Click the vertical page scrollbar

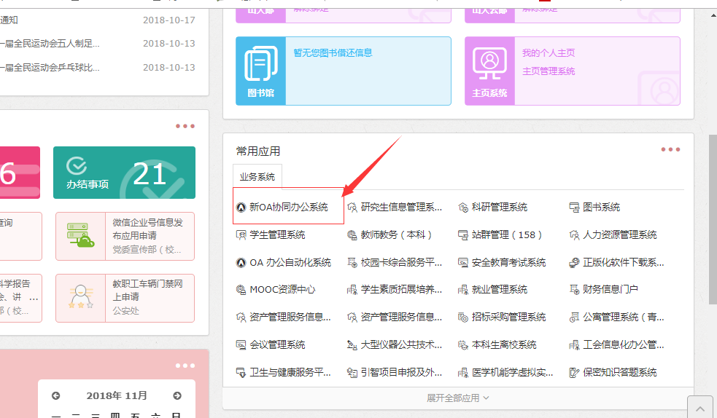711,218
